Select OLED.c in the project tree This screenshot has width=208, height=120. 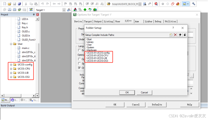pos(26,32)
